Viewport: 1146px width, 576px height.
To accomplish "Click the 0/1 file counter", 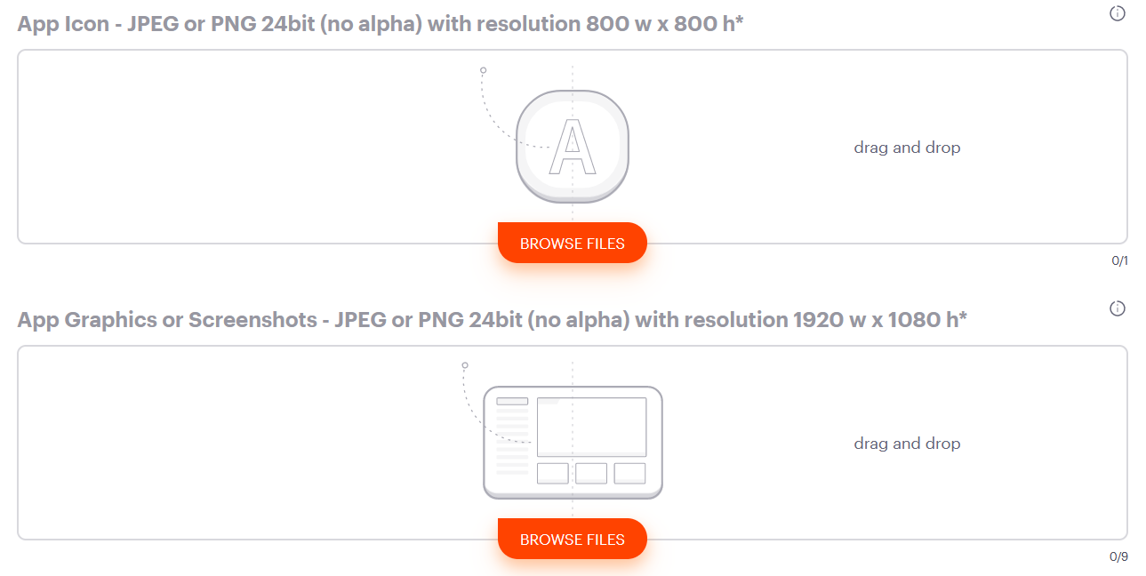I will pos(1119,260).
